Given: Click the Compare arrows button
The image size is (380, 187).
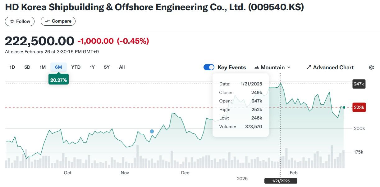Looking at the screenshot, I should [x=58, y=21].
